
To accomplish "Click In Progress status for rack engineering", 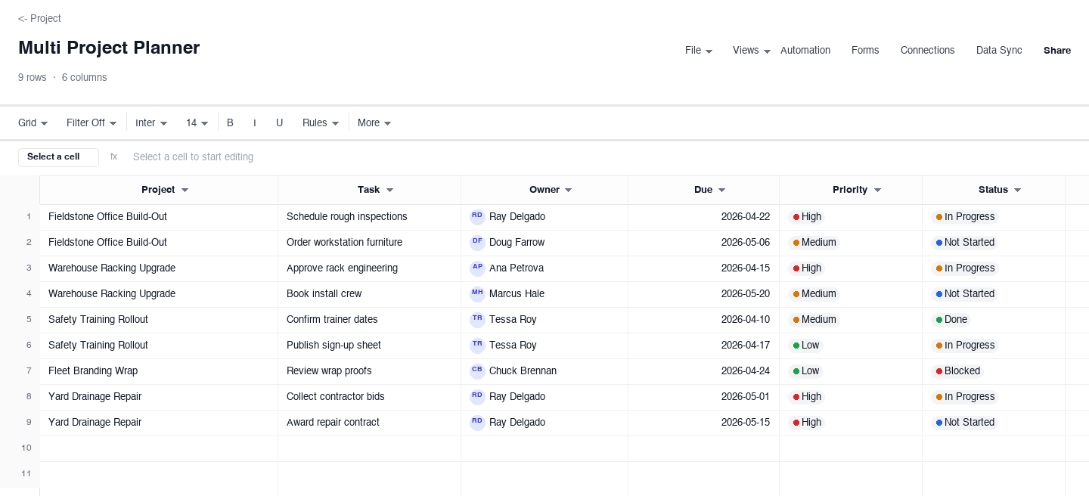I will (x=965, y=268).
